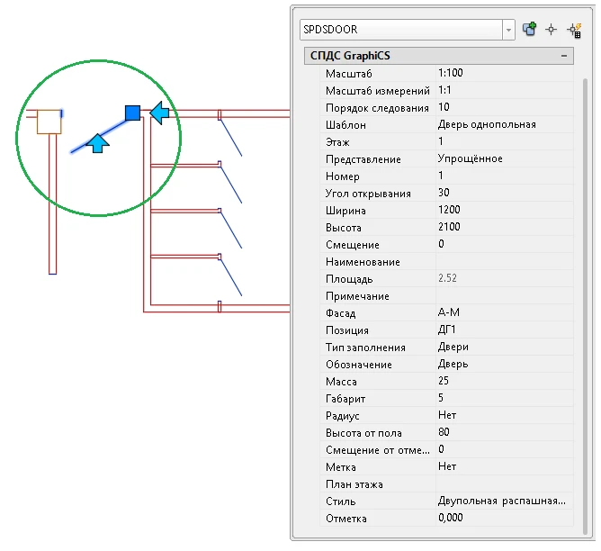601x551 pixels.
Task: Open Quick Select with the lightning icon
Action: pos(573,30)
